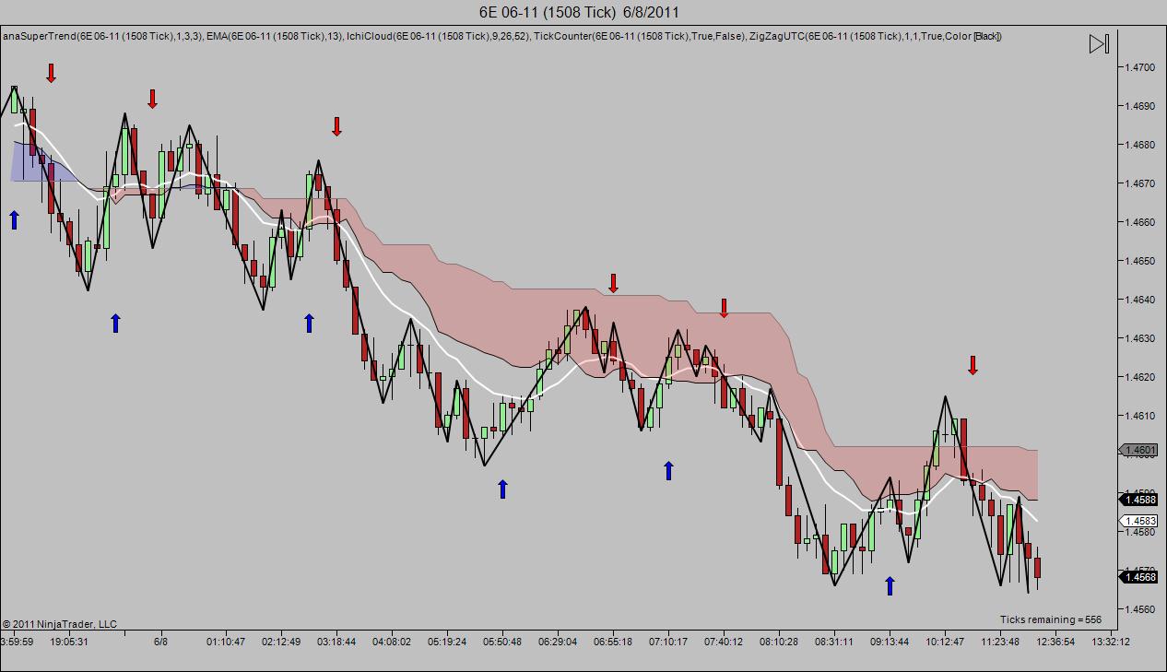Screen dimensions: 1167x672
Task: Select red down arrow above the 6/8 date label
Action: click(x=152, y=99)
